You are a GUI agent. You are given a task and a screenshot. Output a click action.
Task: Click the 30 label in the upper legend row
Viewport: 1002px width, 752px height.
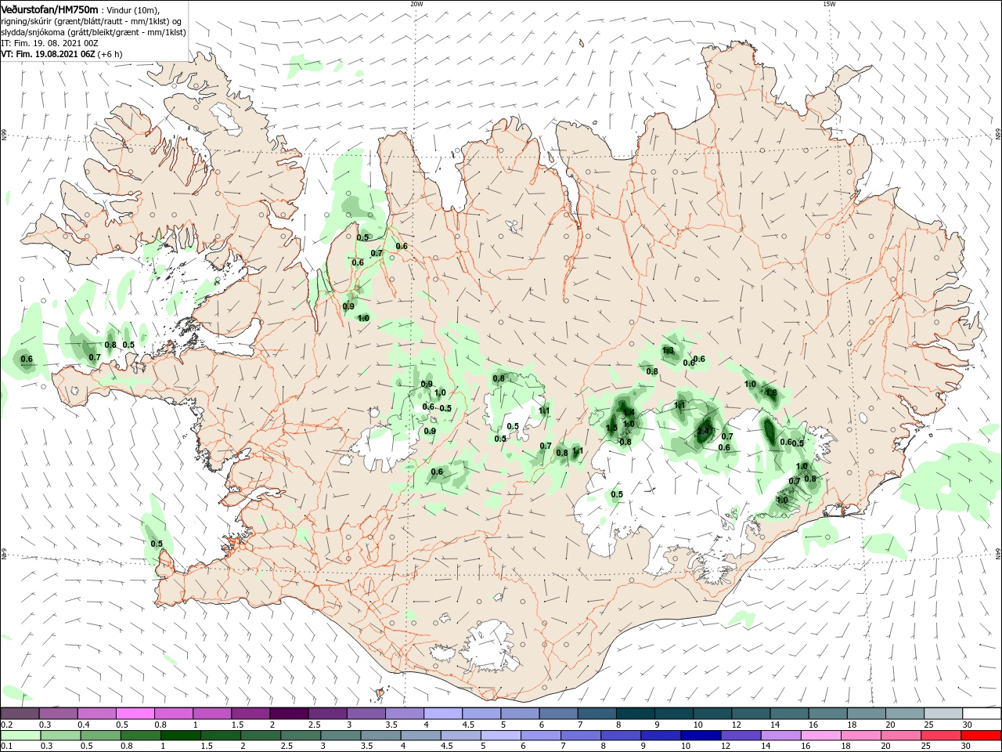click(x=968, y=725)
